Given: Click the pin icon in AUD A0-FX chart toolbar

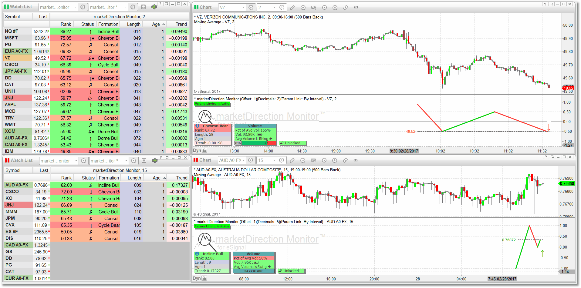Looking at the screenshot, I should [345, 160].
